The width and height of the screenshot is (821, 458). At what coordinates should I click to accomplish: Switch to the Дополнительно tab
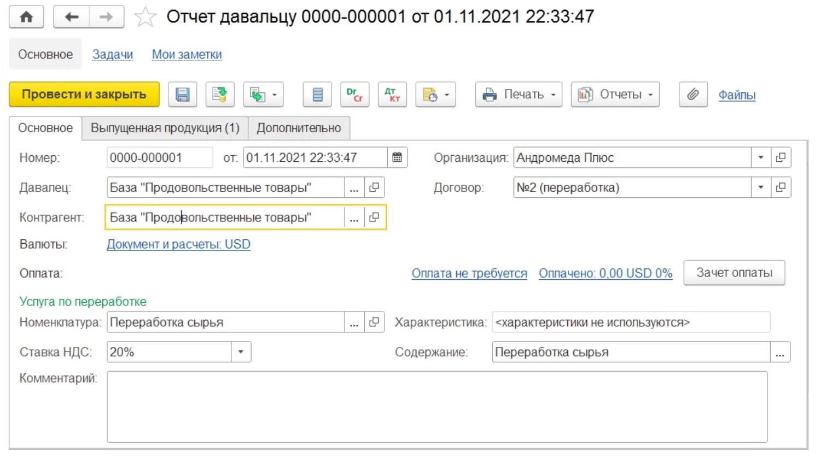click(299, 128)
